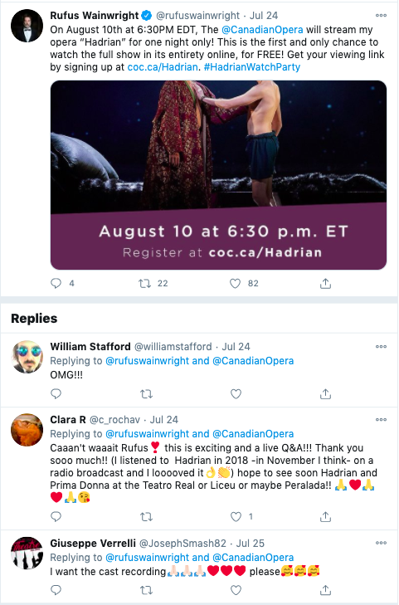Open more options on Rufus Wainwright's tweet
The height and width of the screenshot is (605, 399).
(x=381, y=16)
